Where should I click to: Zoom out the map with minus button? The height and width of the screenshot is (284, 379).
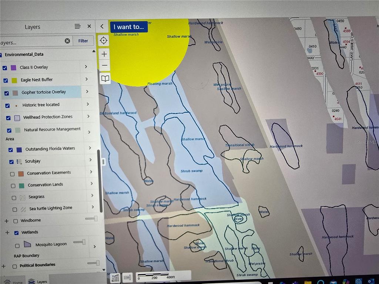[105, 66]
